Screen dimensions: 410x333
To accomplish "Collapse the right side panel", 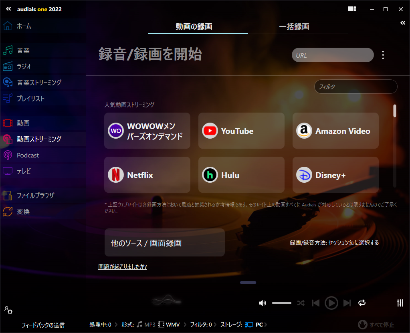I will tap(403, 23).
